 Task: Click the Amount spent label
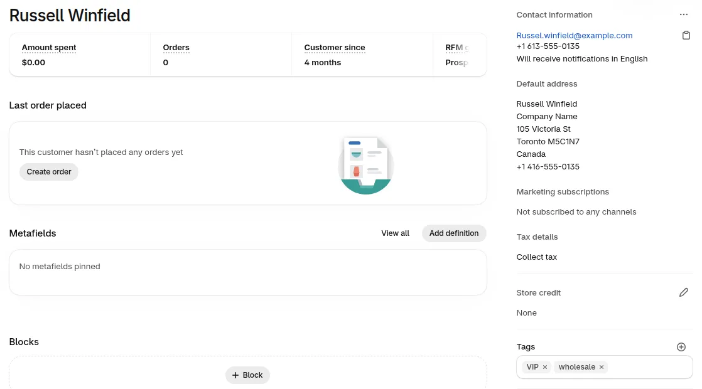[49, 48]
